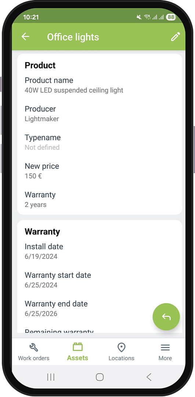Open Work orders wrench tab

coord(33,352)
